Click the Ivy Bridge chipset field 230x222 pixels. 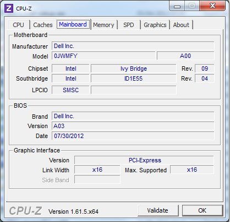pyautogui.click(x=134, y=68)
